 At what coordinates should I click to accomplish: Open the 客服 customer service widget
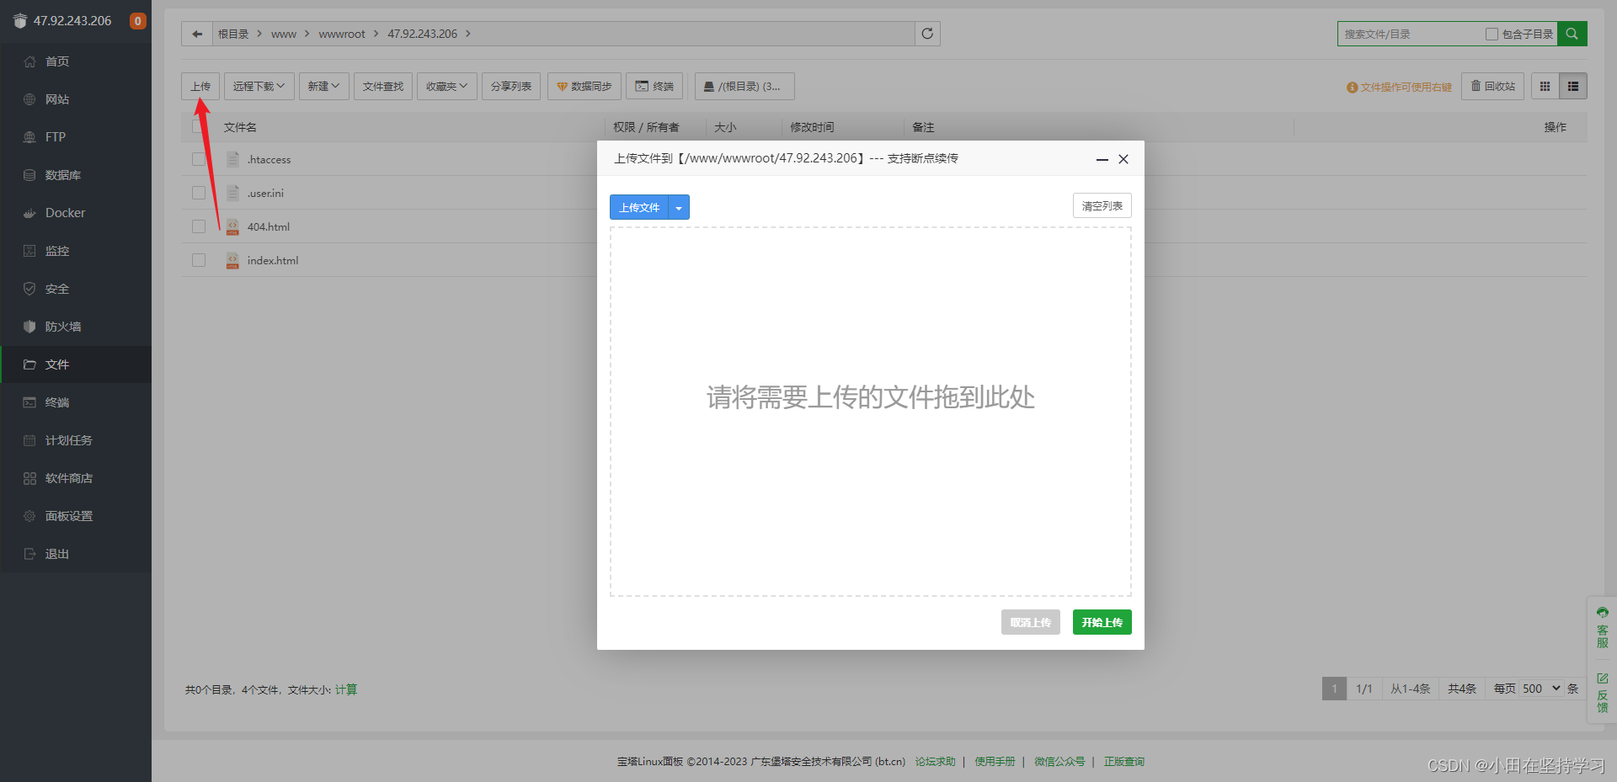point(1603,628)
